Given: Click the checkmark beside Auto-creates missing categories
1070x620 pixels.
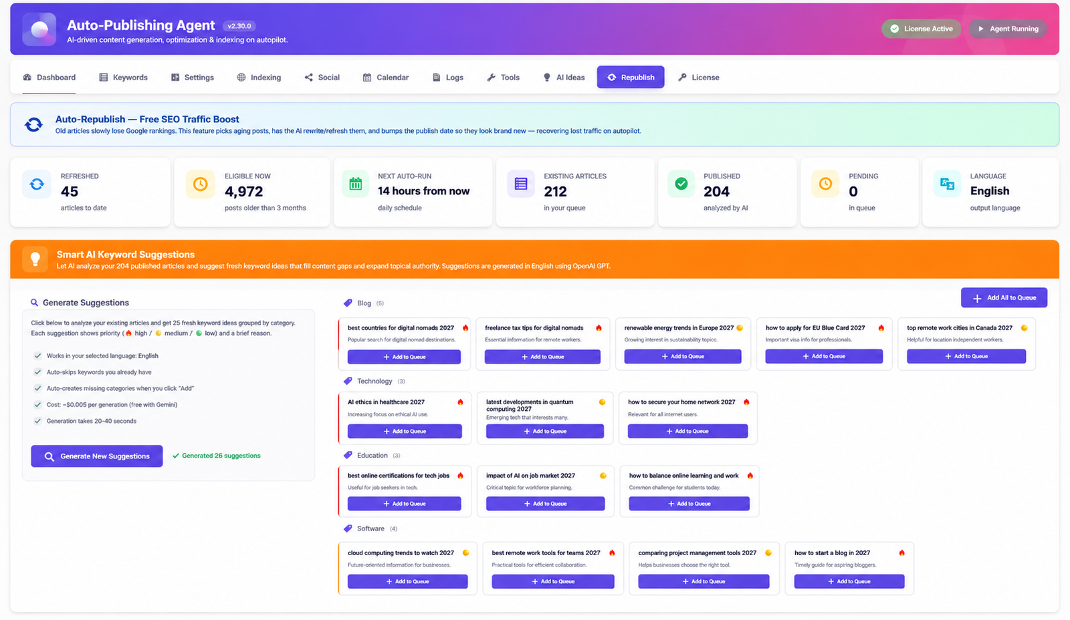Looking at the screenshot, I should pos(37,388).
